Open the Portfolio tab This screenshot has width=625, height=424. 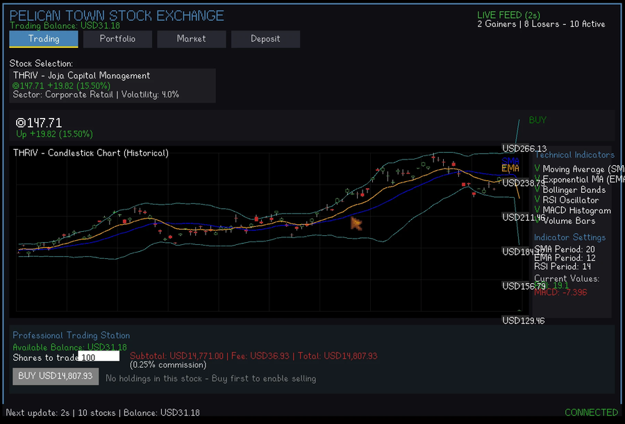117,39
